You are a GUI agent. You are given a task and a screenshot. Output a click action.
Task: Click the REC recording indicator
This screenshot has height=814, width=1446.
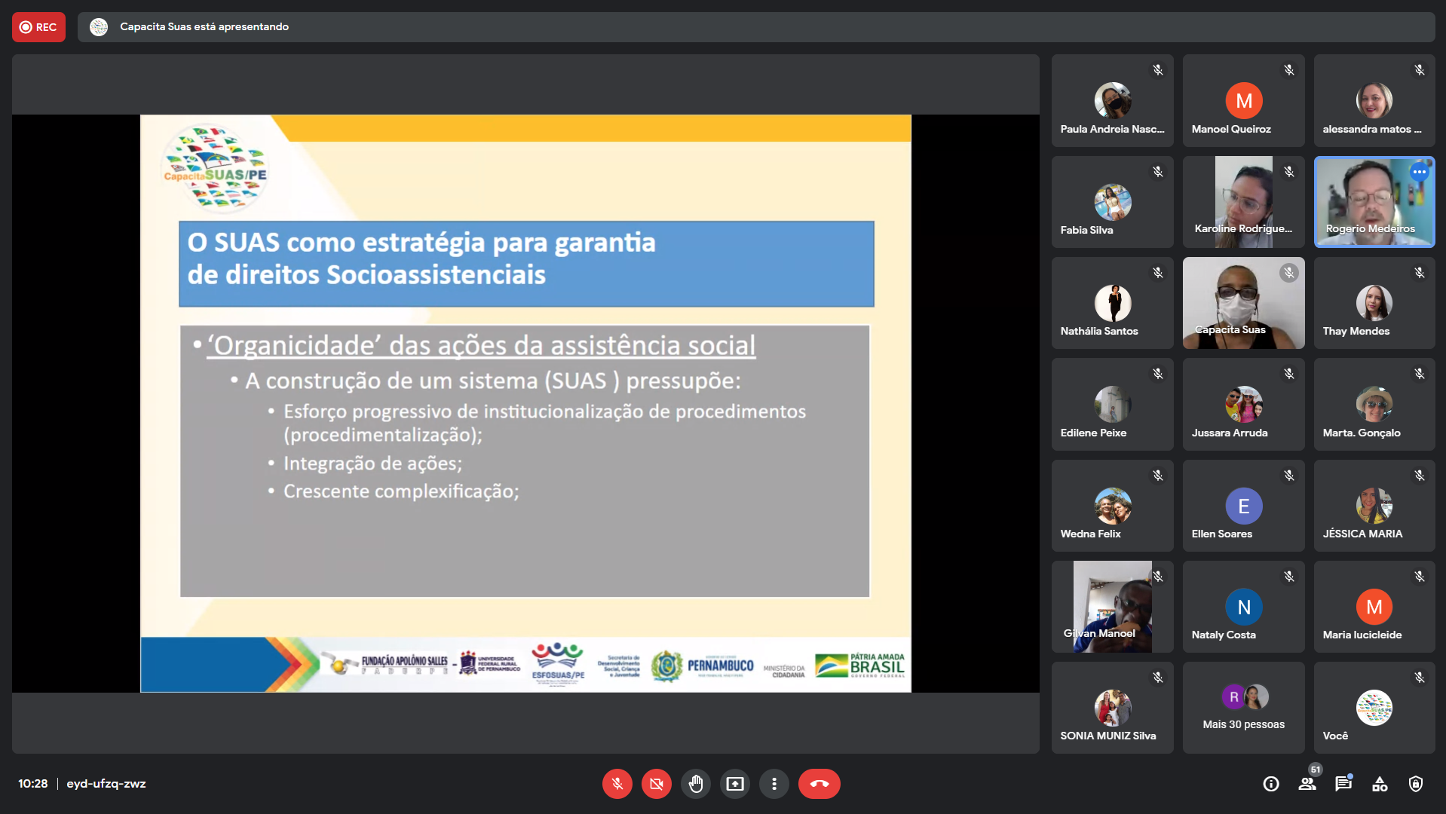click(38, 27)
